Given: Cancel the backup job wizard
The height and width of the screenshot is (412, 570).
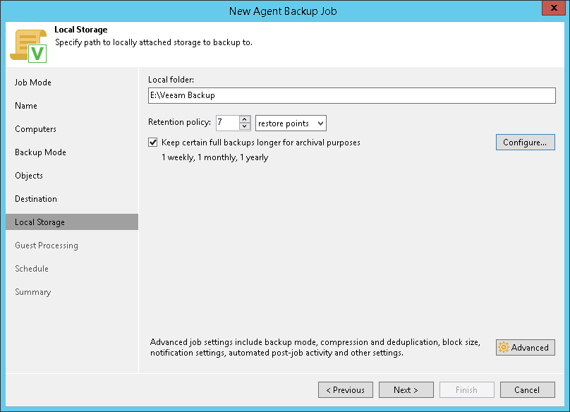Looking at the screenshot, I should (527, 389).
